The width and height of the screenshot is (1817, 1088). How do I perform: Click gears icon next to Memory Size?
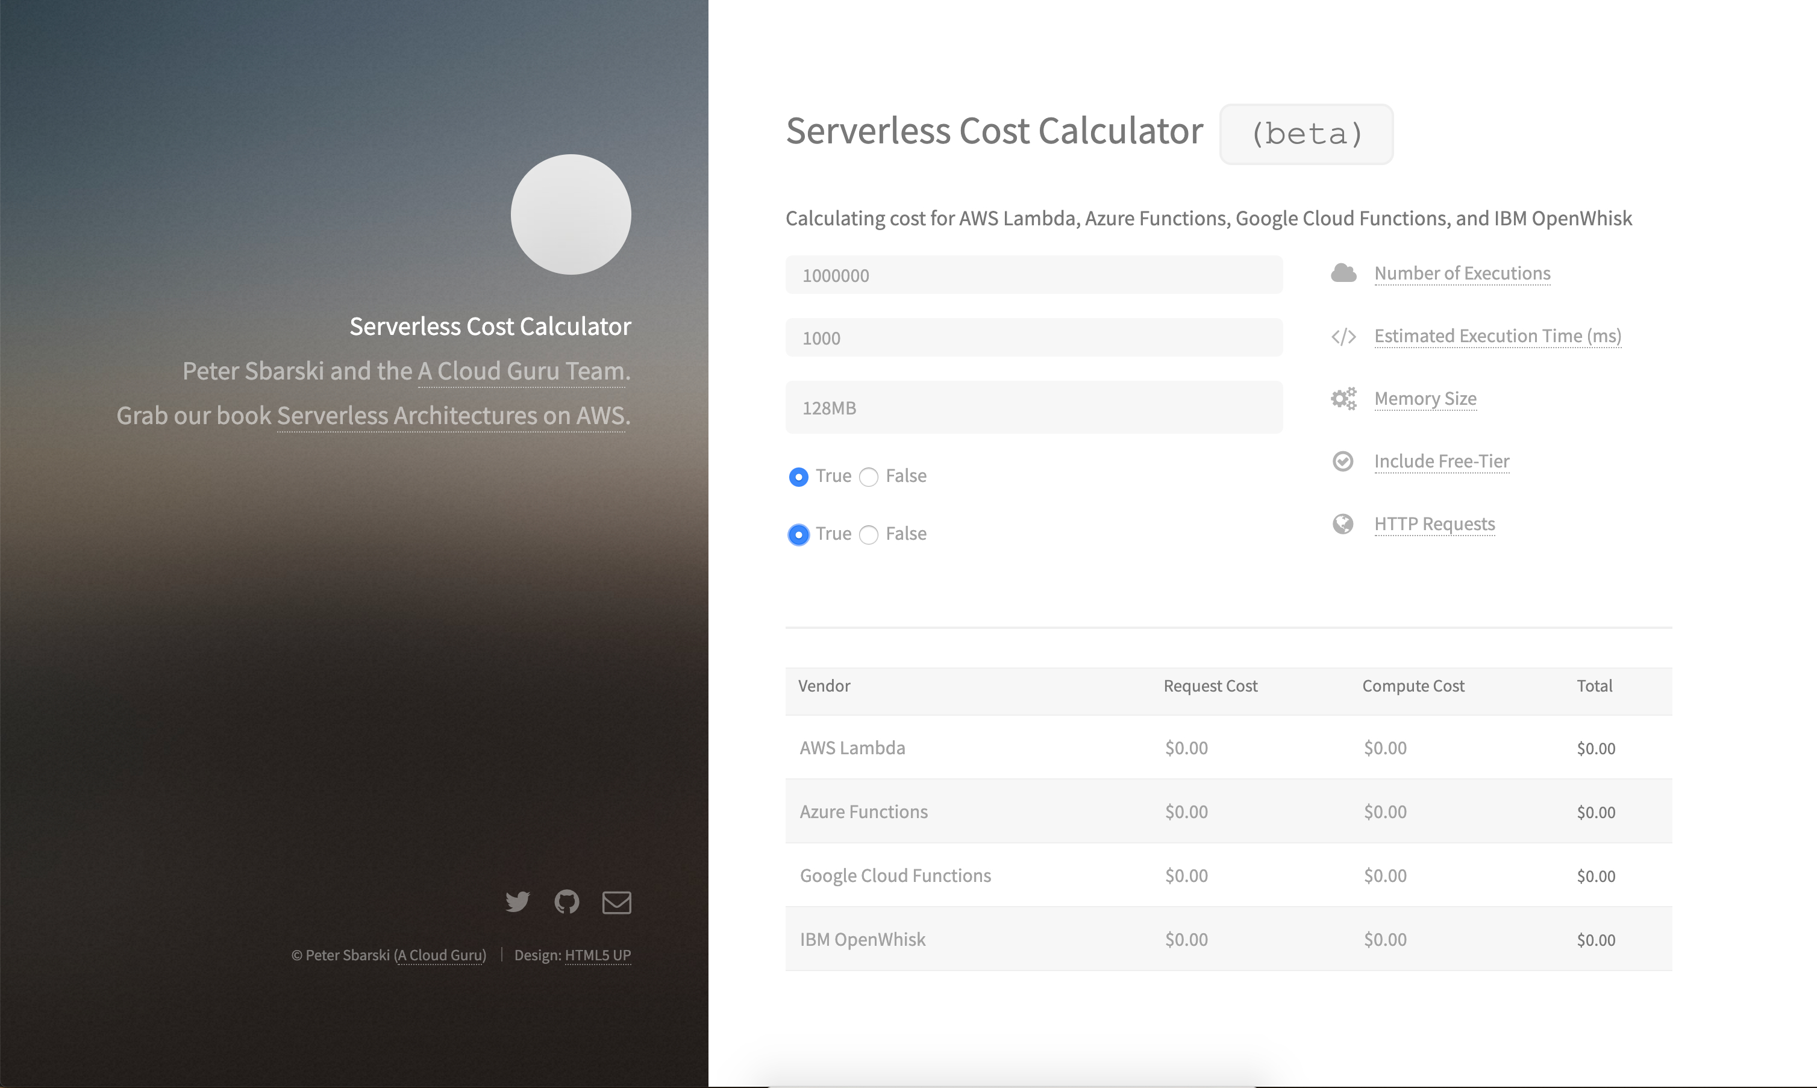pyautogui.click(x=1343, y=399)
